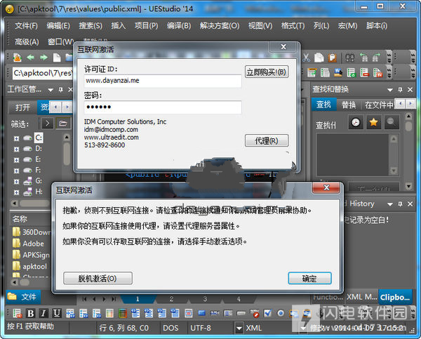Select output tab 2
This screenshot has height=339, width=421.
pos(171,299)
